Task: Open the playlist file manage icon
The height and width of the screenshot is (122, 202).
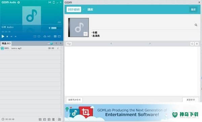Action: [x=59, y=119]
